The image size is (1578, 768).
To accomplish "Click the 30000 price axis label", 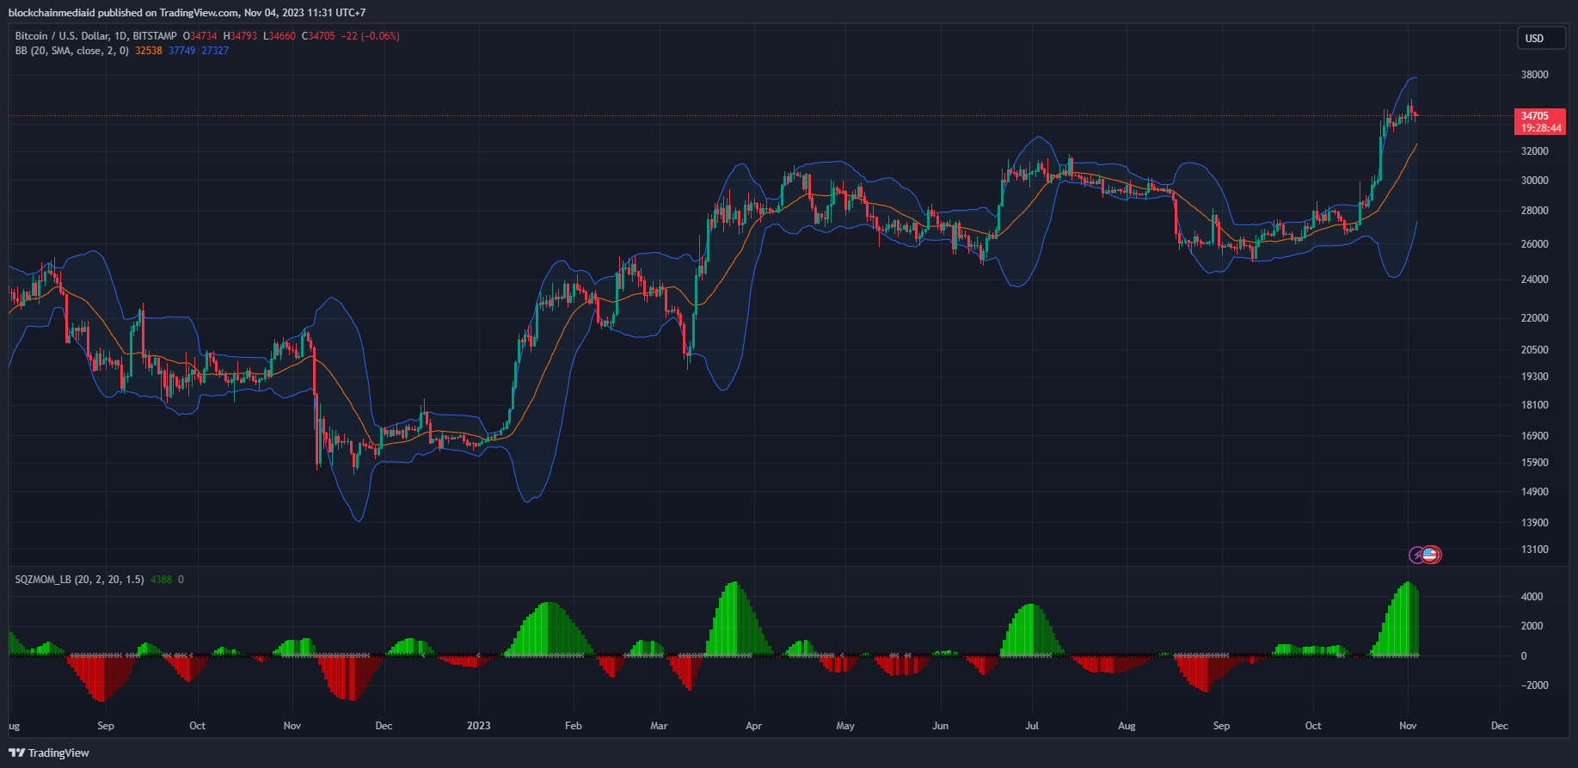I will click(1534, 181).
